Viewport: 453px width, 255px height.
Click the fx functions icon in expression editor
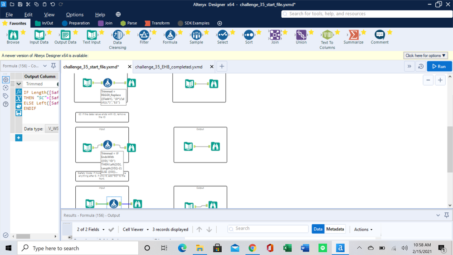19,92
